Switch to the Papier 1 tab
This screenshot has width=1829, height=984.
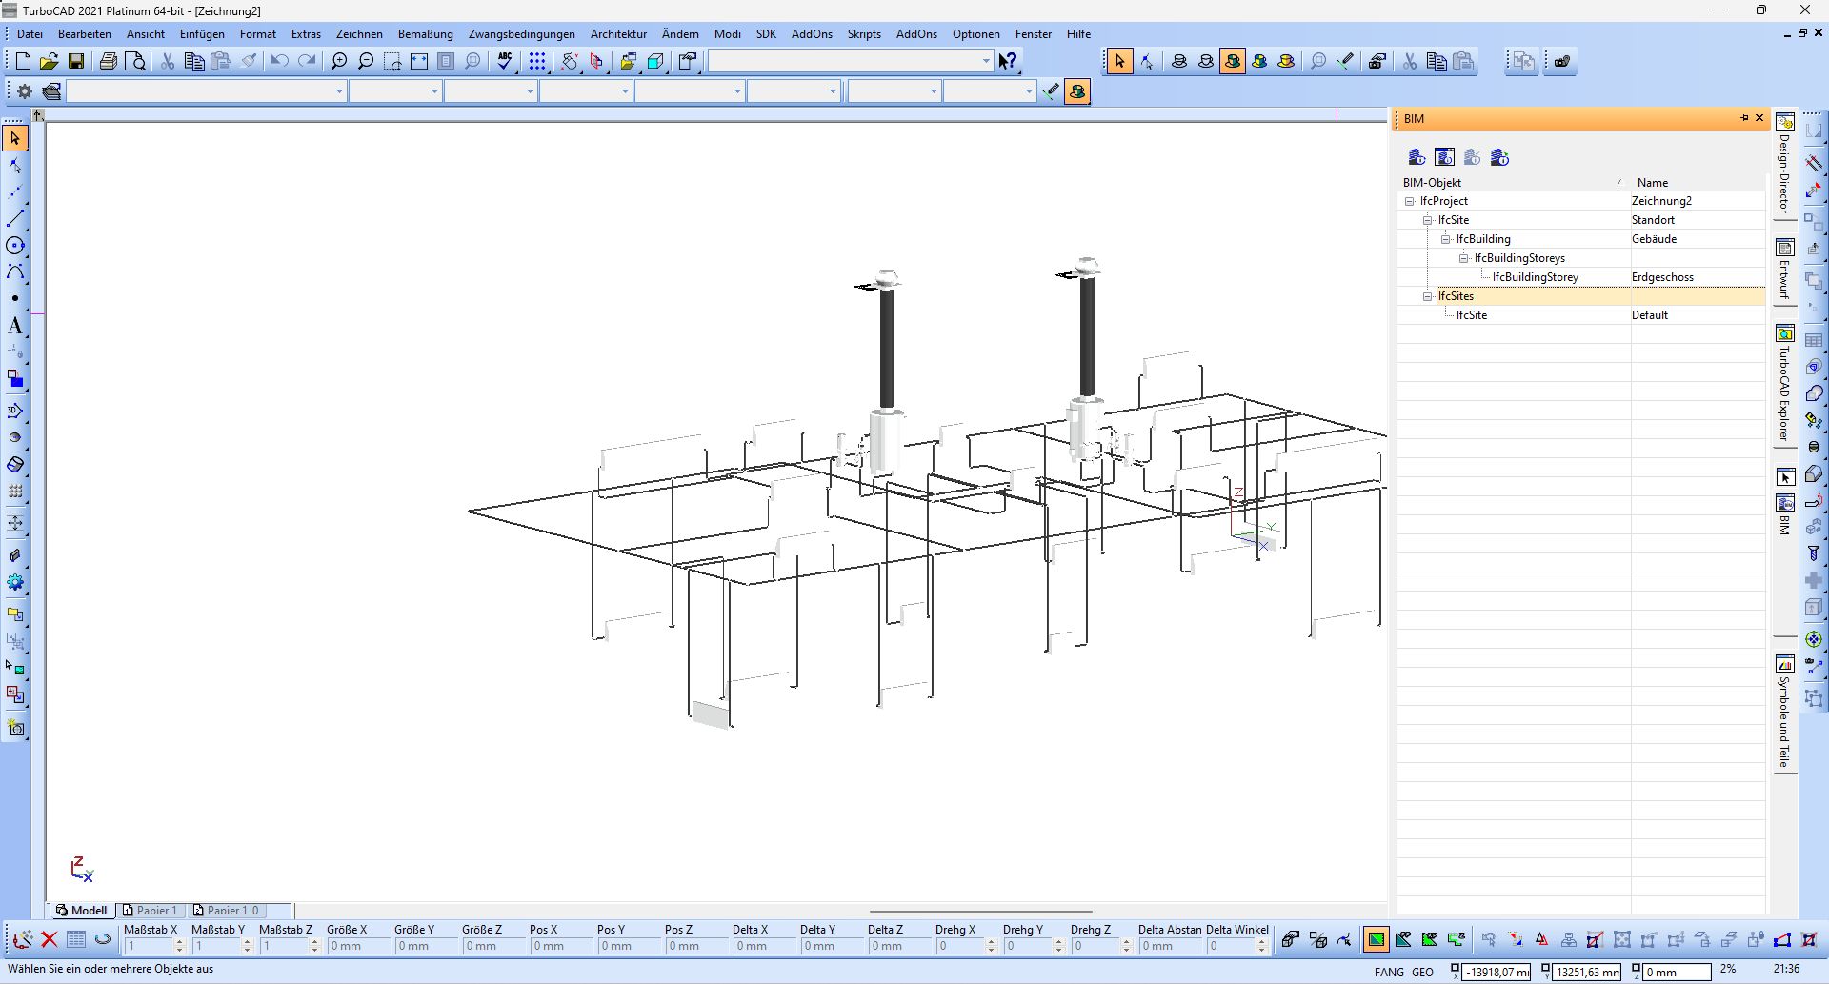(151, 911)
